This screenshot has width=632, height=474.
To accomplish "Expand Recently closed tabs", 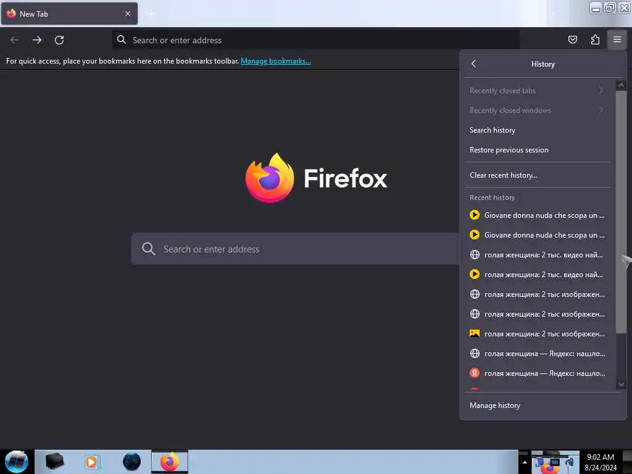I will coord(538,91).
